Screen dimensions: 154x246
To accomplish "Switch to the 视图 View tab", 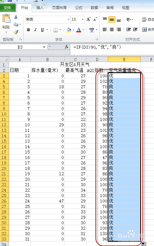I will coord(125,8).
